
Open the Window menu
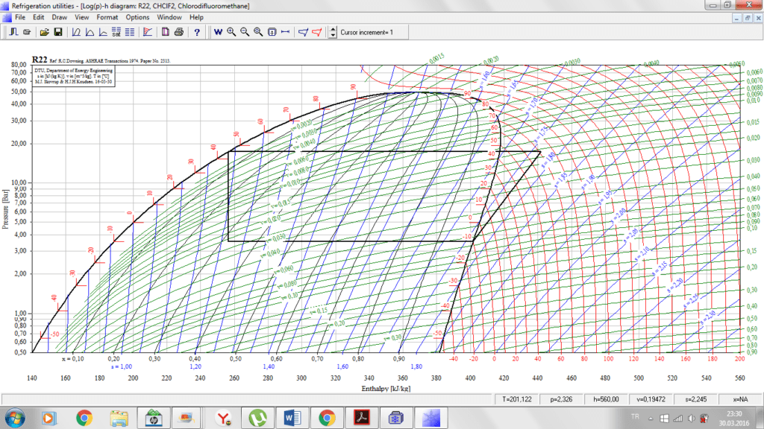[169, 17]
